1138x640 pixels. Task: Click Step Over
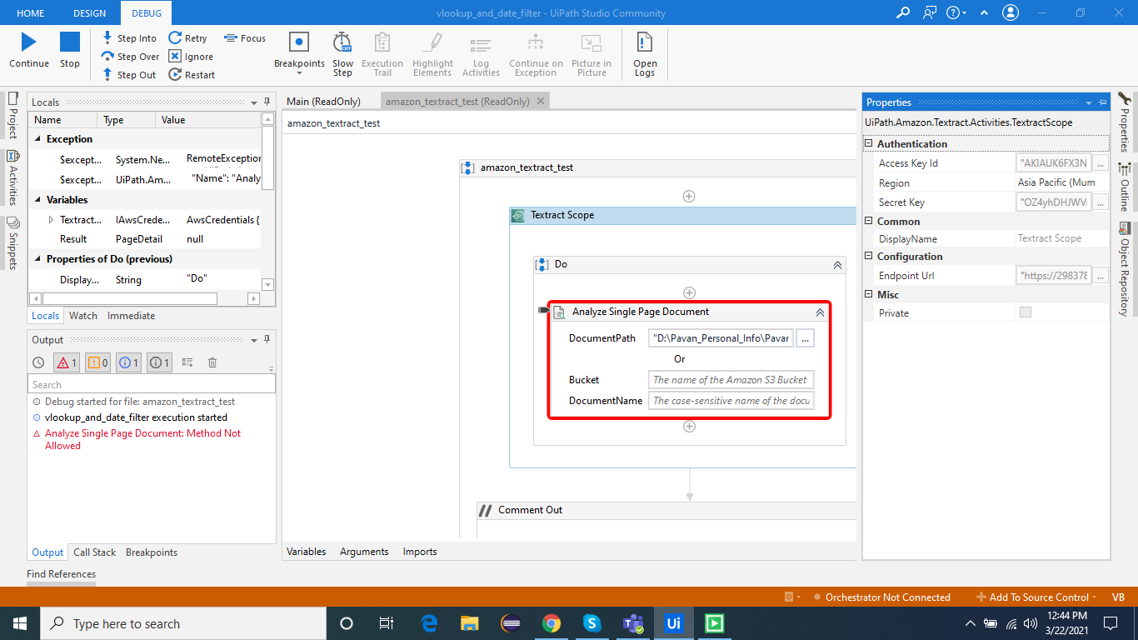130,57
